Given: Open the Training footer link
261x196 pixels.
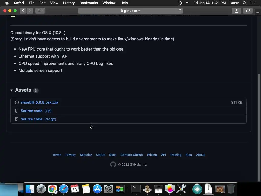Looking at the screenshot, I should [176, 155].
